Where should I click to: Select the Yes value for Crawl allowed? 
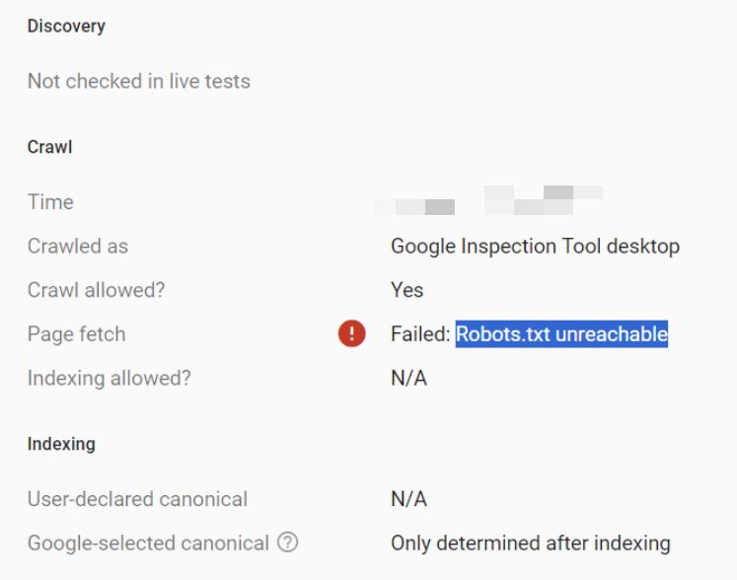pyautogui.click(x=407, y=290)
